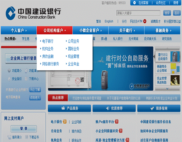Open the 诚聘英才 careers link

[156, 21]
